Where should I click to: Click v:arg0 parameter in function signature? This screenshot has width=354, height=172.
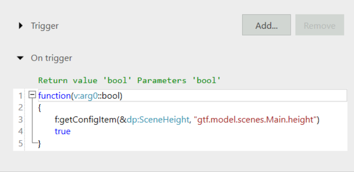[x=85, y=96]
